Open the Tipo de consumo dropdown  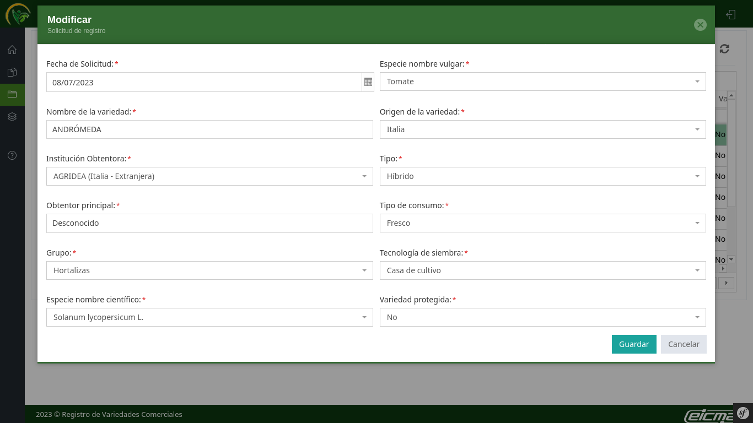[x=542, y=223]
